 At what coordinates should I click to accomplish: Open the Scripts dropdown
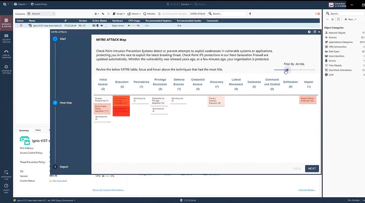point(119,14)
